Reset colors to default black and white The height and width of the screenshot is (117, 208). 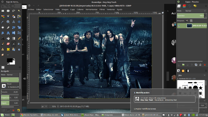(8, 64)
